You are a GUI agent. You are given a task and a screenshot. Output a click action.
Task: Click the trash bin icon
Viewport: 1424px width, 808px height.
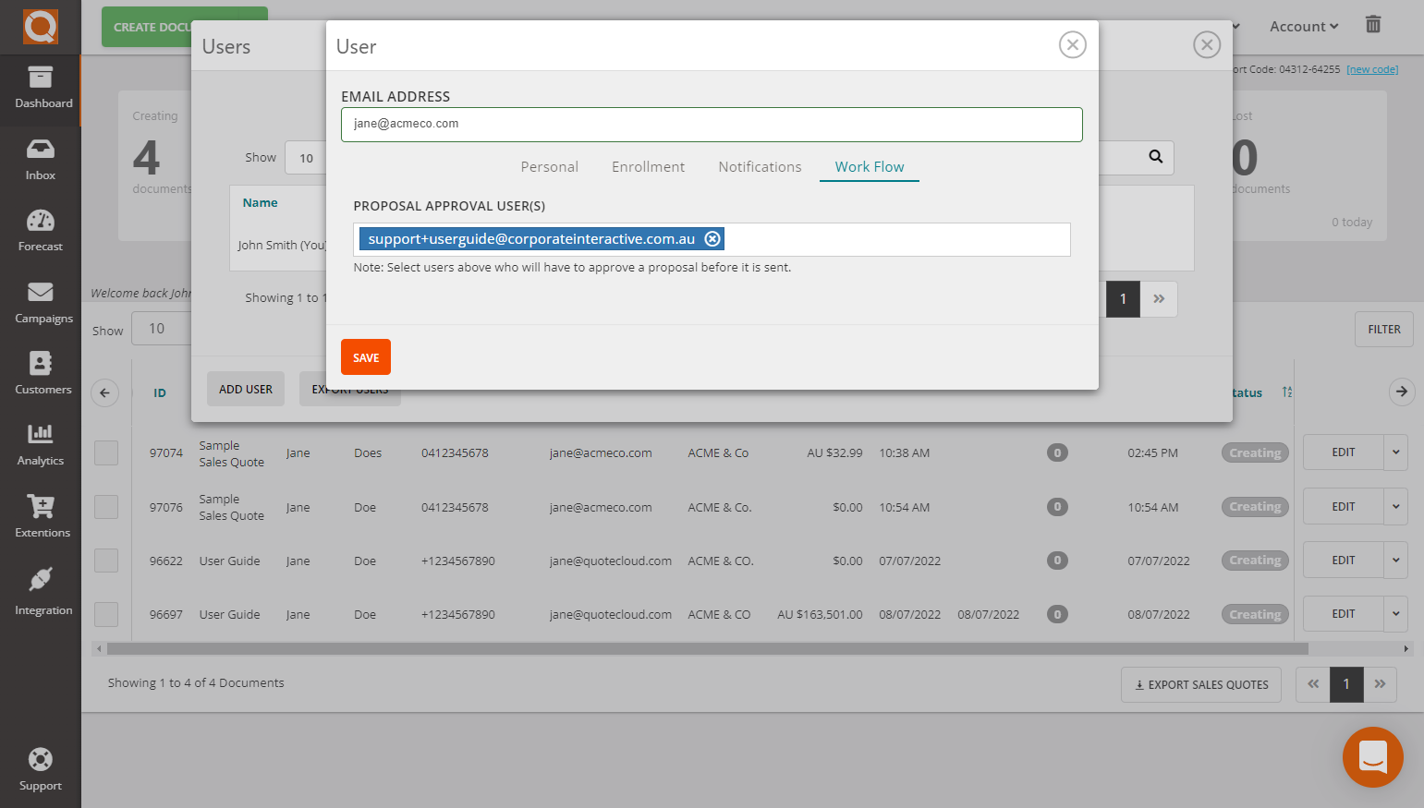coord(1373,25)
